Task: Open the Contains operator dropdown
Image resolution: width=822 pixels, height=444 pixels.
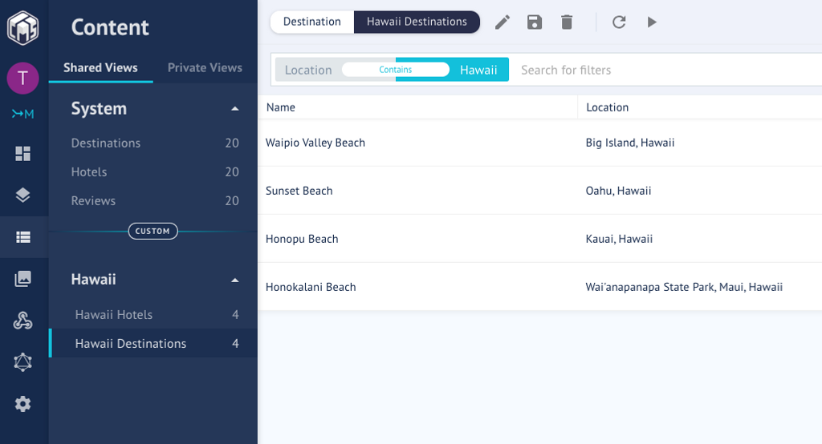Action: (x=396, y=70)
